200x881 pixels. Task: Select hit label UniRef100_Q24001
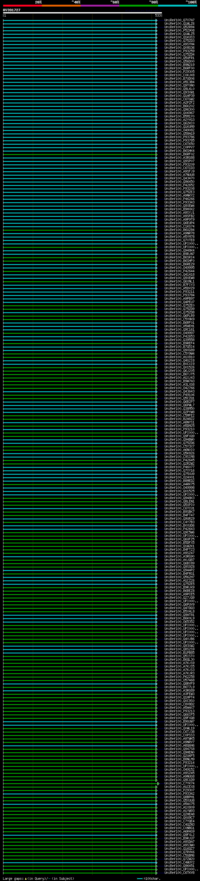point(179,477)
